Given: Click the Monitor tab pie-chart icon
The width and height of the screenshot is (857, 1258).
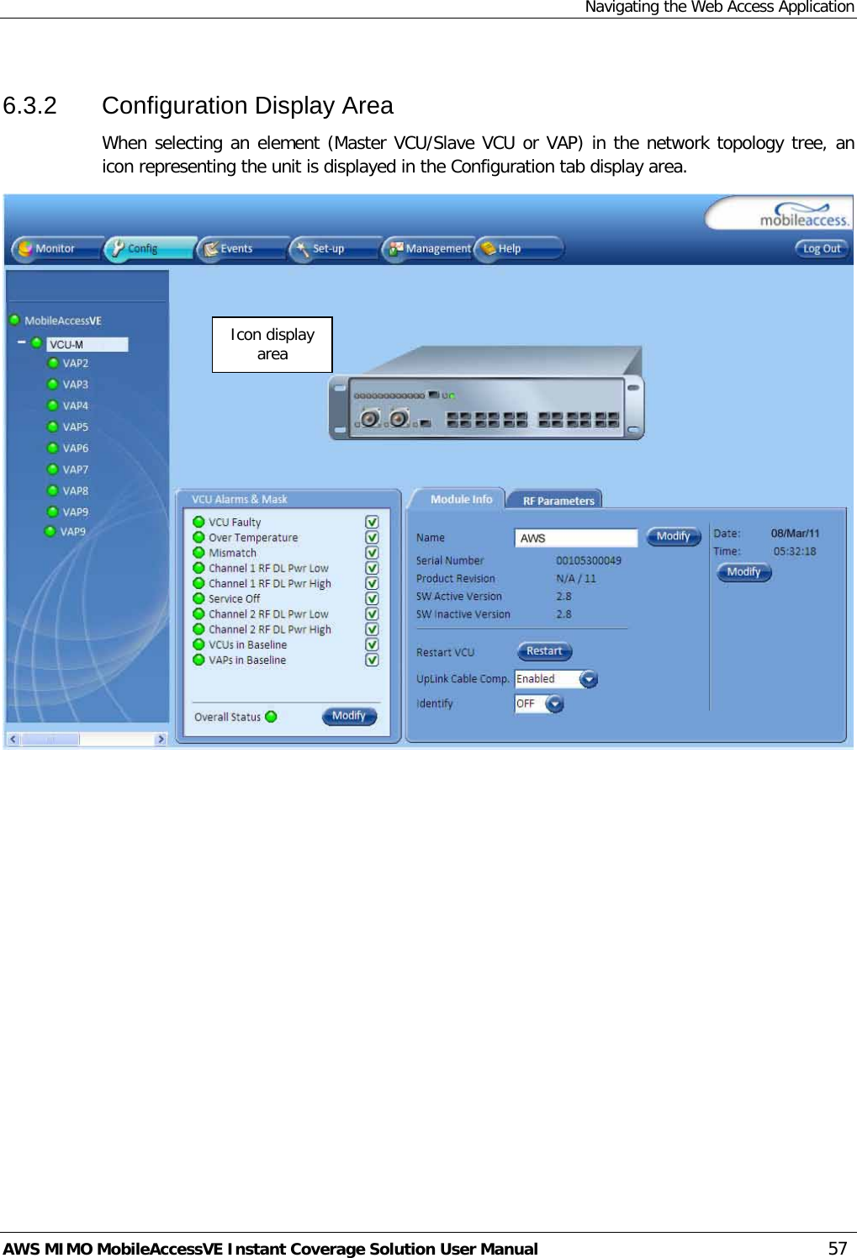Looking at the screenshot, I should point(25,248).
